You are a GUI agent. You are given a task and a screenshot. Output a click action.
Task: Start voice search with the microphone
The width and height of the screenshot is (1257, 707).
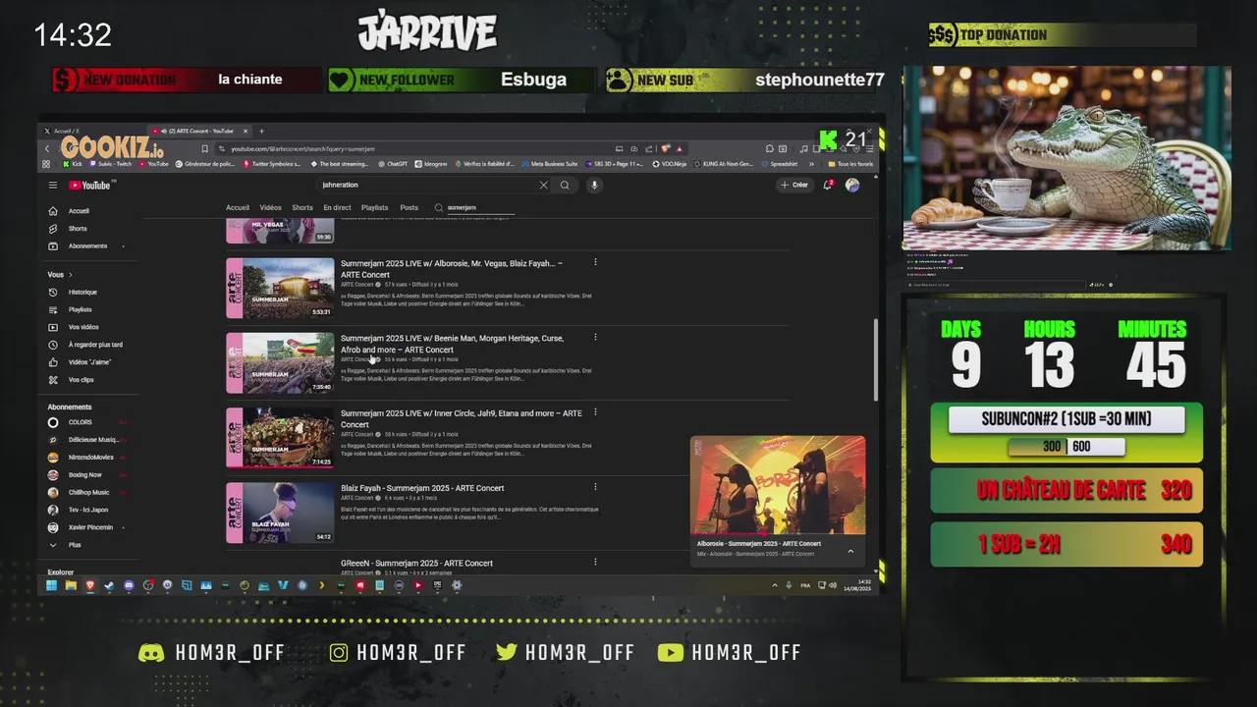593,185
